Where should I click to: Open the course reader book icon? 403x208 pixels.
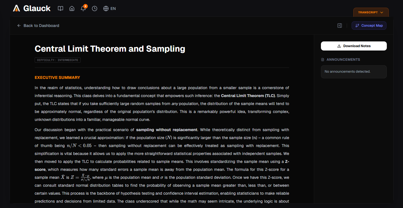pyautogui.click(x=60, y=9)
